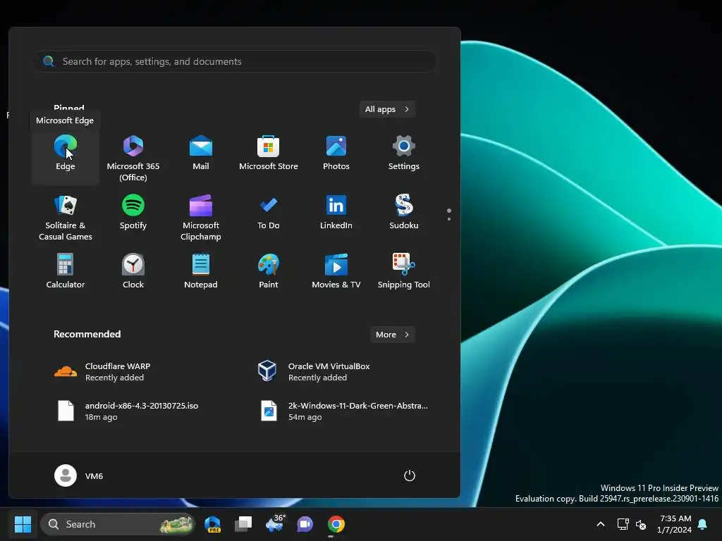Open the clock showing 7:35 AM
Viewport: 722px width, 541px height.
(x=675, y=524)
